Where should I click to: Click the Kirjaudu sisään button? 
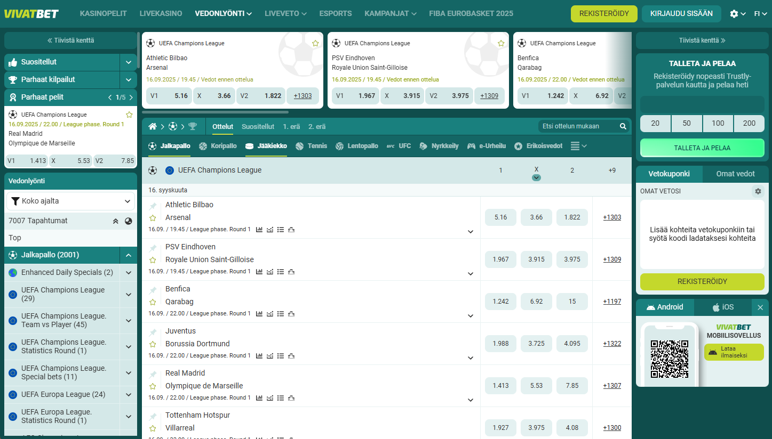pyautogui.click(x=681, y=14)
